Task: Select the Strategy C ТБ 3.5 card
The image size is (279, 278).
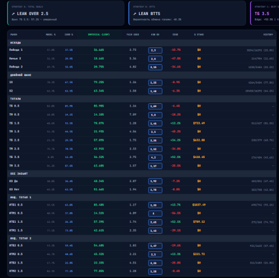Action: (x=264, y=13)
